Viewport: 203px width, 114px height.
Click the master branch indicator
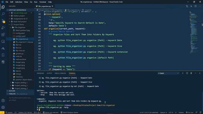(x=9, y=112)
